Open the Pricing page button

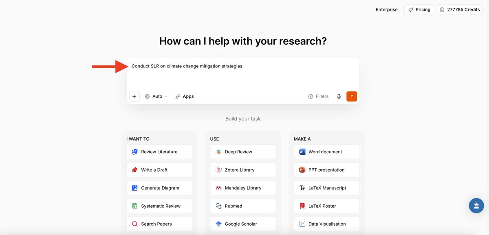tap(419, 10)
